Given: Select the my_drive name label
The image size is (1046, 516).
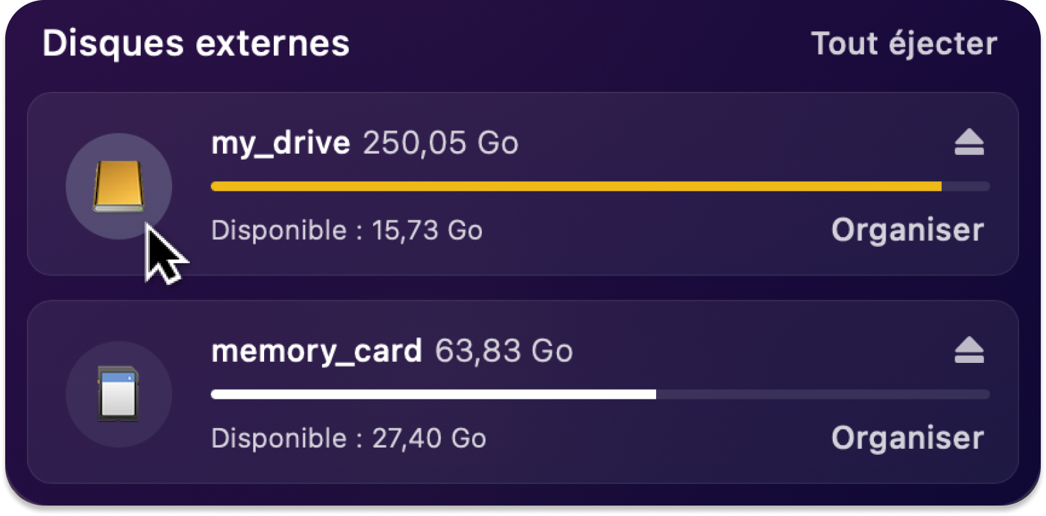Looking at the screenshot, I should click(x=280, y=143).
